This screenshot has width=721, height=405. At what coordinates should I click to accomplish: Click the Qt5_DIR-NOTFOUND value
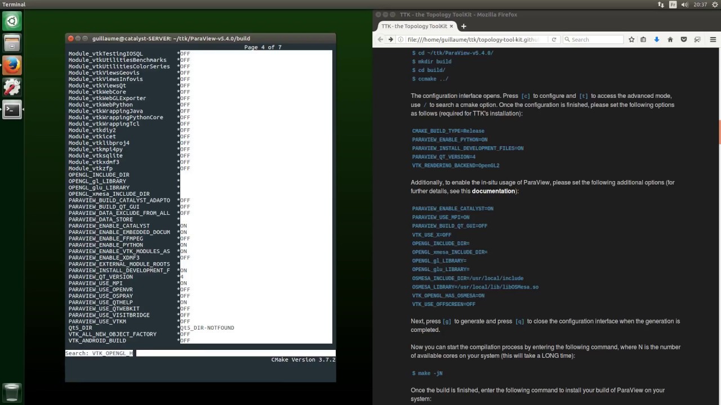207,328
